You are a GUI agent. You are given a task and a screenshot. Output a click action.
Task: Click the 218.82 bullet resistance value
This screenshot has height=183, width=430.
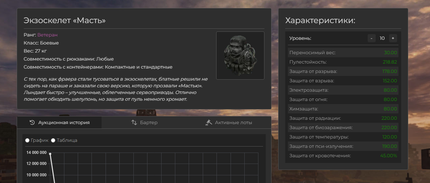pyautogui.click(x=390, y=62)
